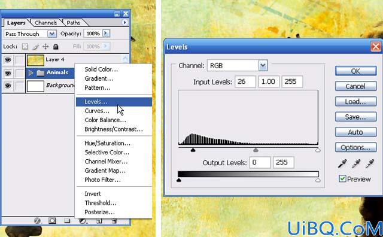
Task: Choose Posterize... from the menu
Action: [x=114, y=212]
